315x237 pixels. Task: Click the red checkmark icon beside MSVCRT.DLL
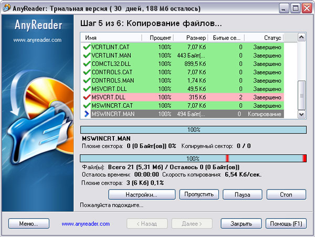tap(87, 97)
